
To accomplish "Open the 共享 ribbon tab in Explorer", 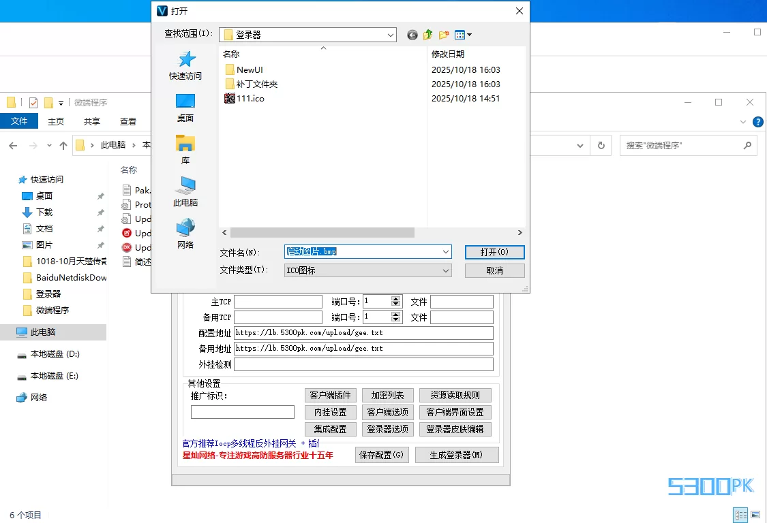I will (x=92, y=121).
